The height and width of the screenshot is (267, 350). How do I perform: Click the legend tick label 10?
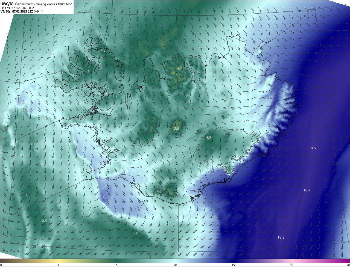(x=175, y=265)
